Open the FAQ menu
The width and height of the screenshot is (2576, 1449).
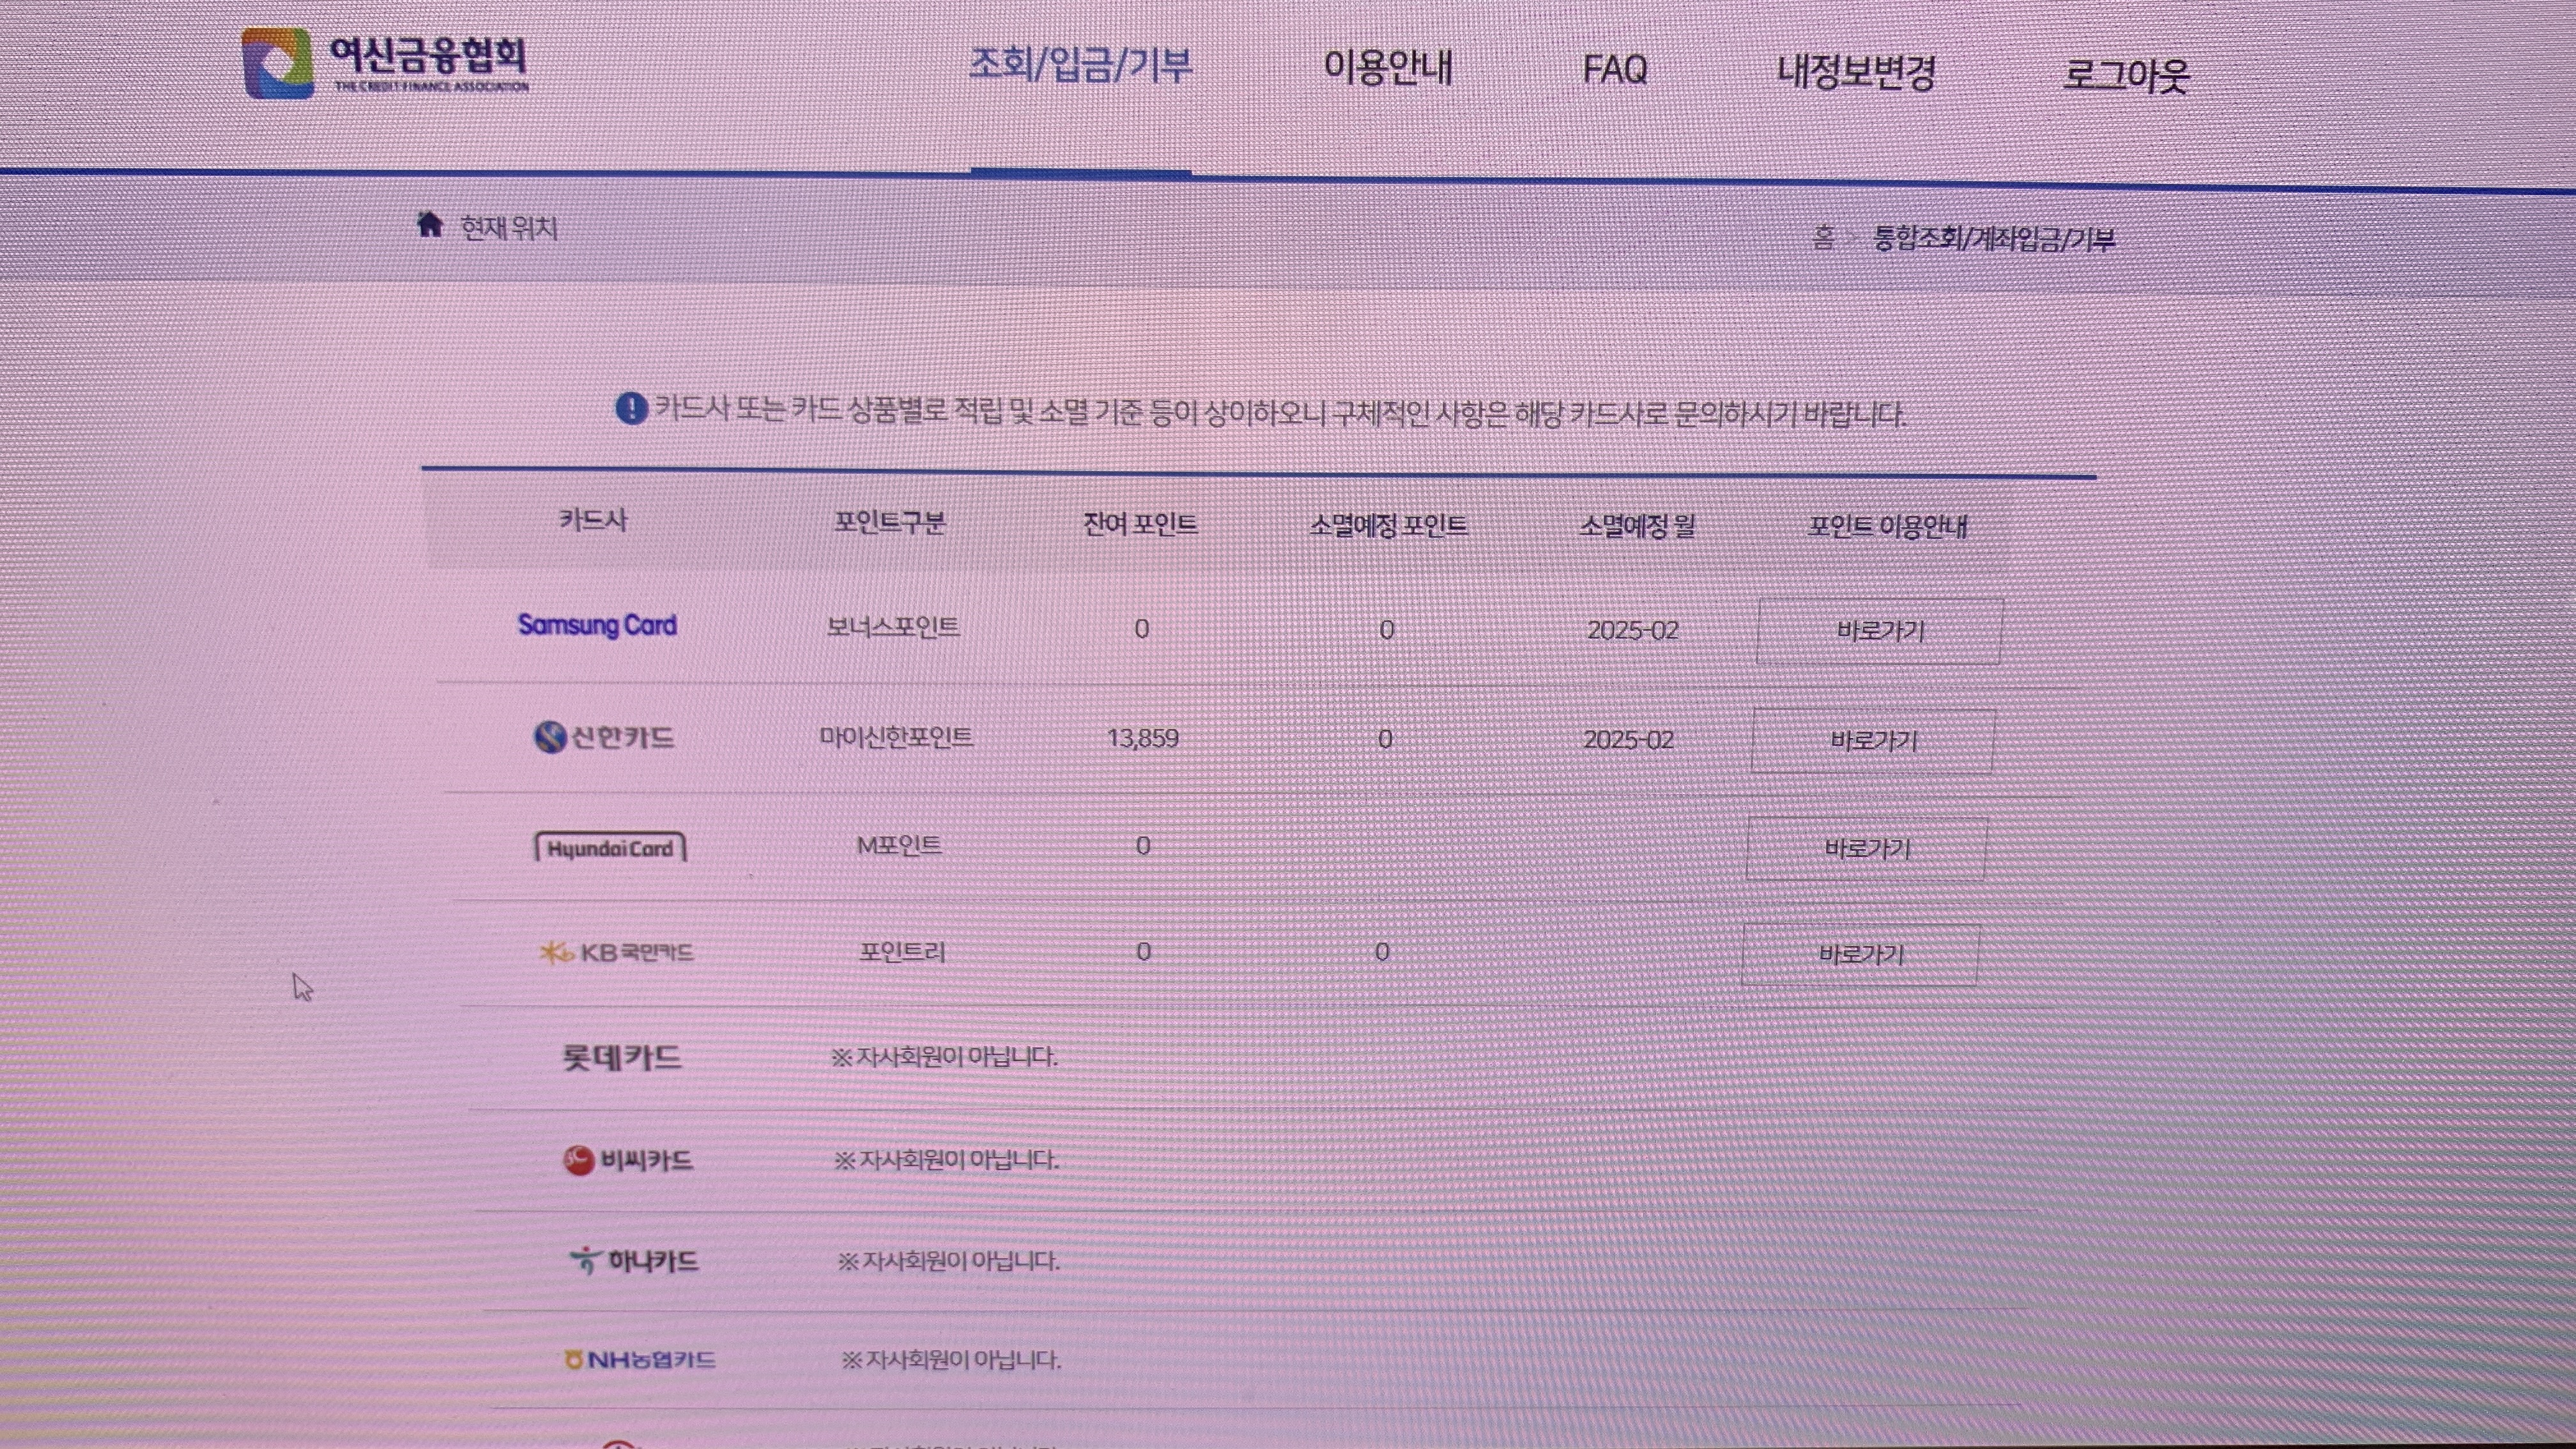point(1614,69)
